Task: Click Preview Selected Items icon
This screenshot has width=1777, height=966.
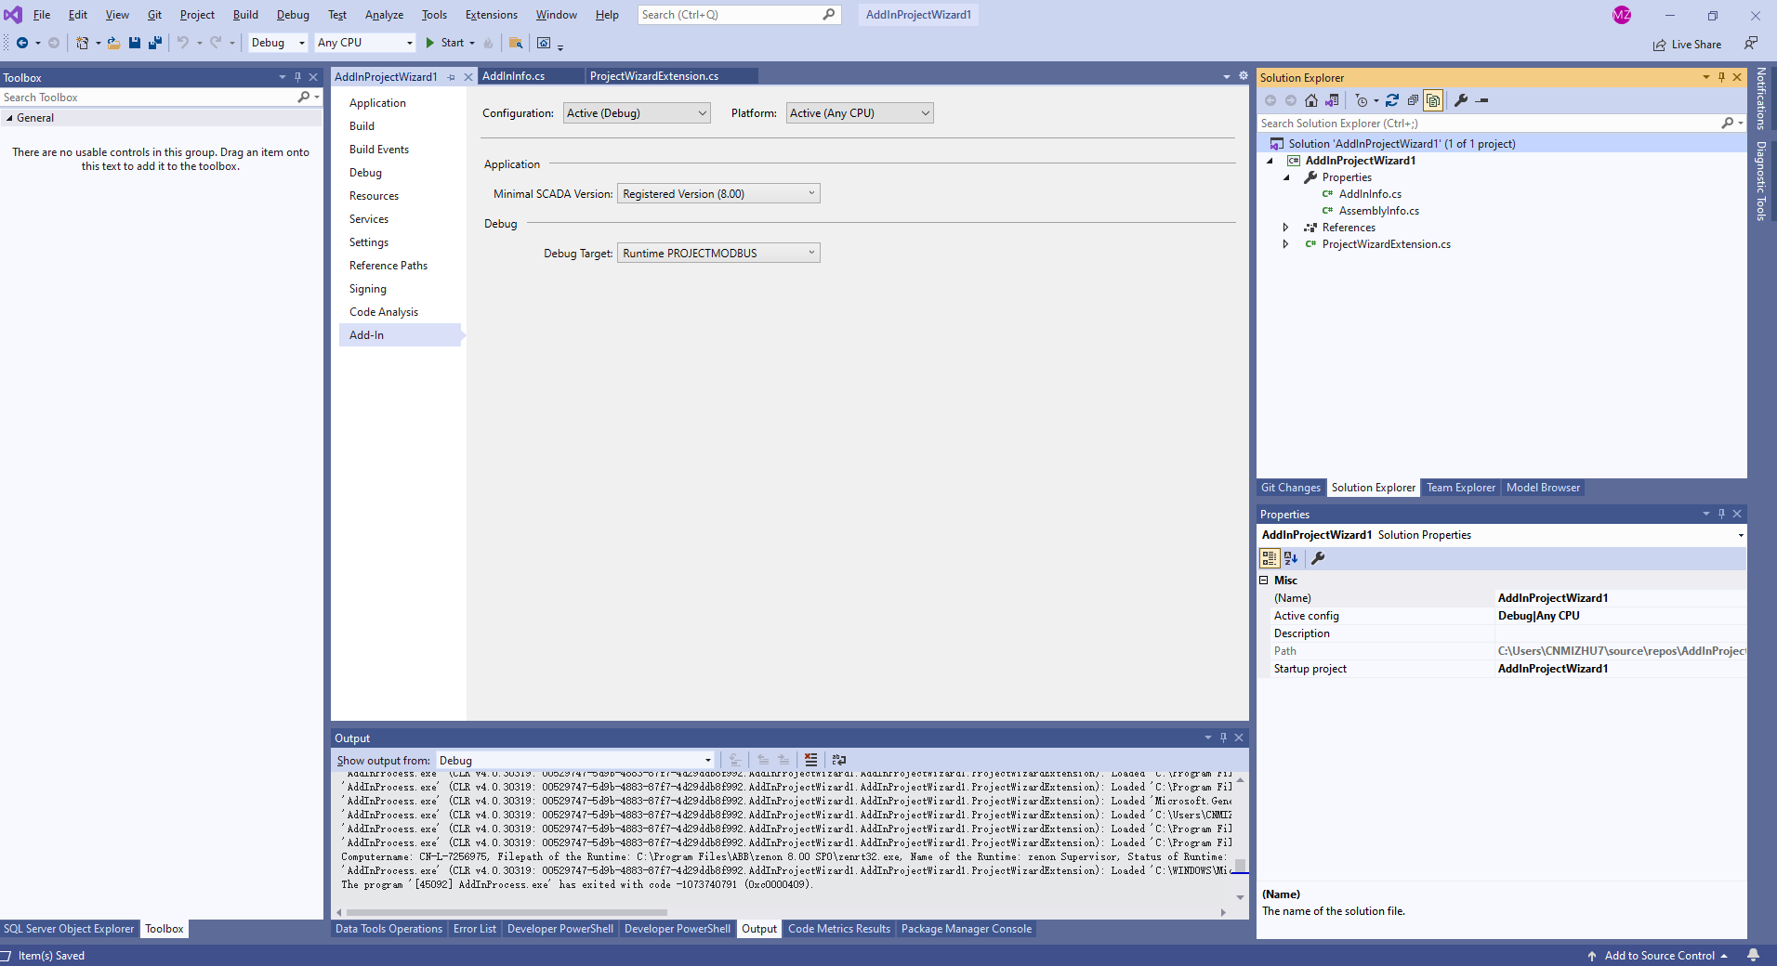Action: click(1482, 100)
